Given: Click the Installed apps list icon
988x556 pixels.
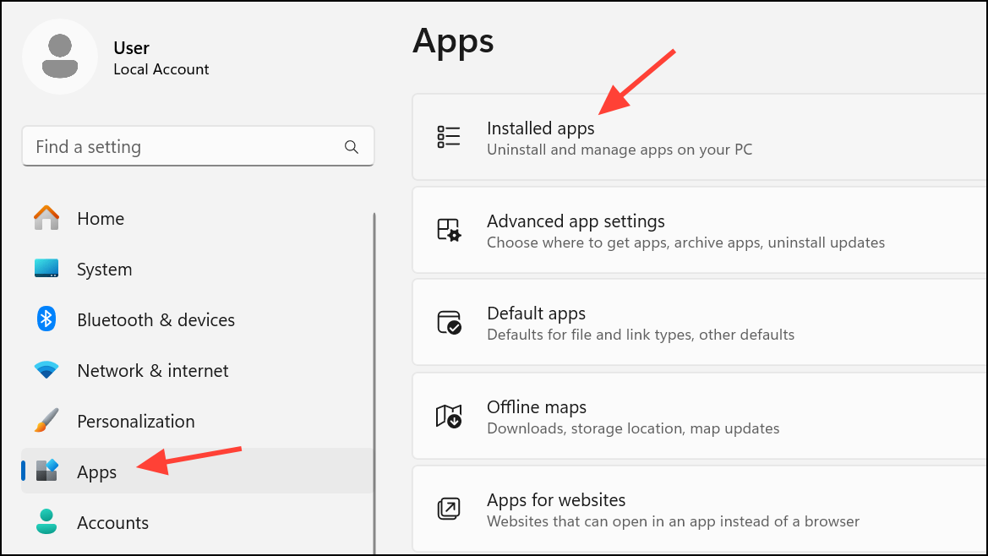Looking at the screenshot, I should click(449, 137).
